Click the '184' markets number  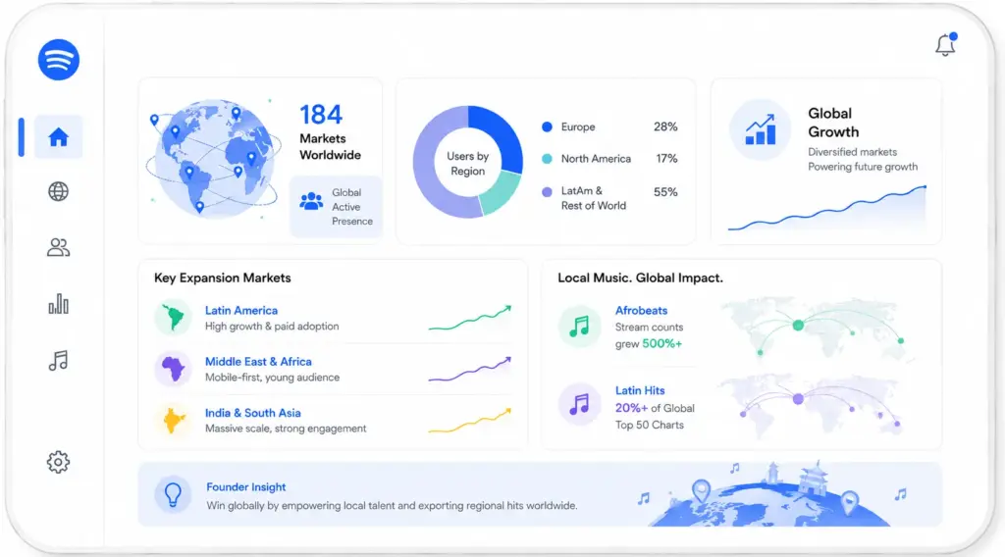click(321, 116)
